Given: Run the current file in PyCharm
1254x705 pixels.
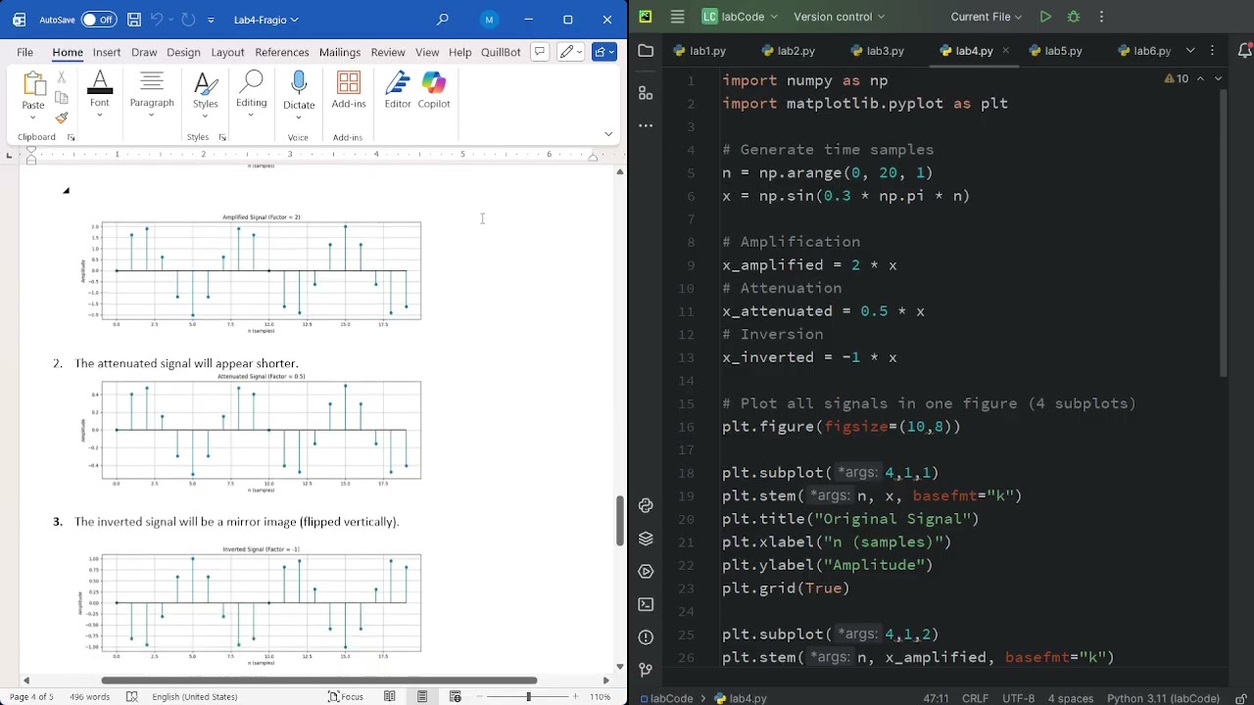Looking at the screenshot, I should click(1045, 17).
